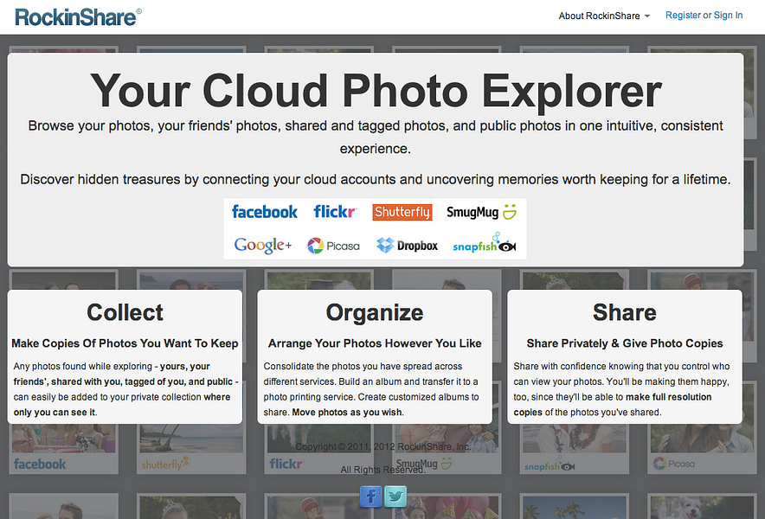Click the background shutterfly photo thumbnail label

coord(165,464)
